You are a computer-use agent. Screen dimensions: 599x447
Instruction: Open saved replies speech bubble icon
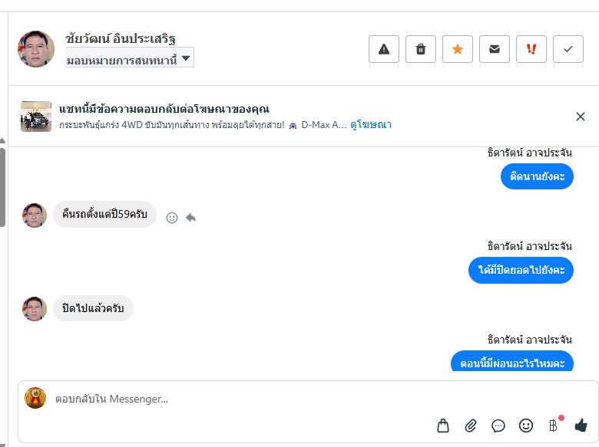[x=498, y=425]
